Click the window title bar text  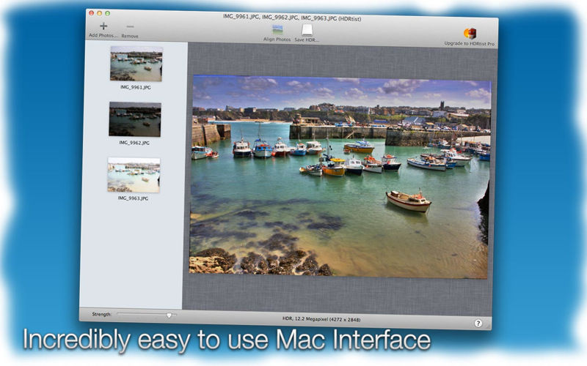292,18
